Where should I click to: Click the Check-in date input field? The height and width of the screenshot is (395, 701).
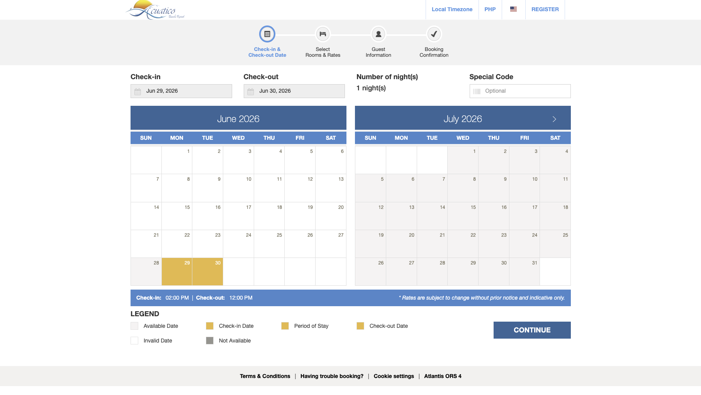tap(181, 91)
